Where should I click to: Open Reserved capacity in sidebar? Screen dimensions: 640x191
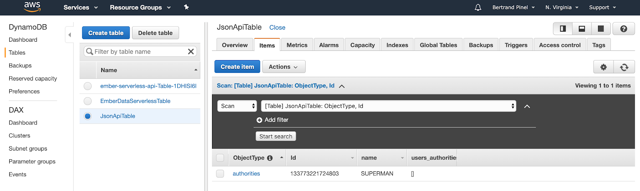33,79
